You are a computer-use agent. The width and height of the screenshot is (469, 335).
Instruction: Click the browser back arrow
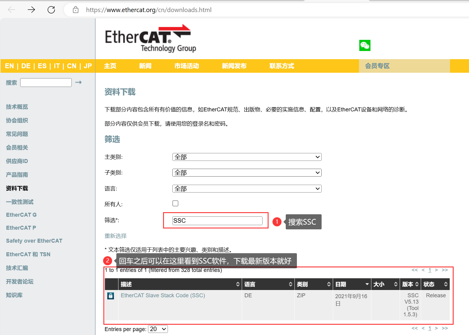click(x=11, y=9)
